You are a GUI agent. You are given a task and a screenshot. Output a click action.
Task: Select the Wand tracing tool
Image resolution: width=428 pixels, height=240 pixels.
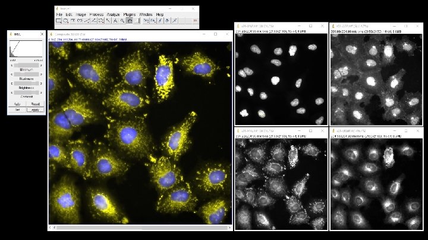click(x=108, y=21)
